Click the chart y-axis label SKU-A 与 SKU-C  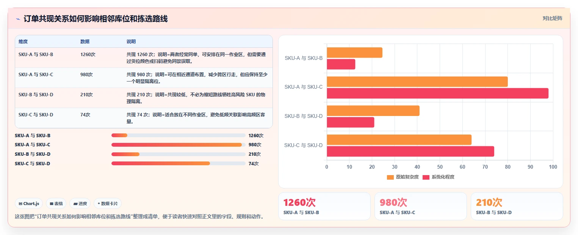pos(303,87)
